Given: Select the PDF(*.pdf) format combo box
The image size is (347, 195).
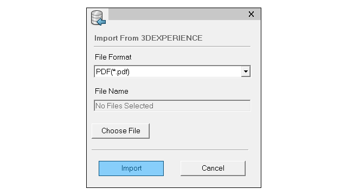Looking at the screenshot, I should (x=172, y=71).
